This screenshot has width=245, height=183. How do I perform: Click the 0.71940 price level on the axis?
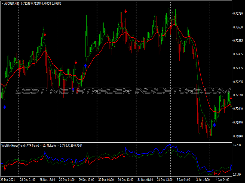(x=238, y=123)
